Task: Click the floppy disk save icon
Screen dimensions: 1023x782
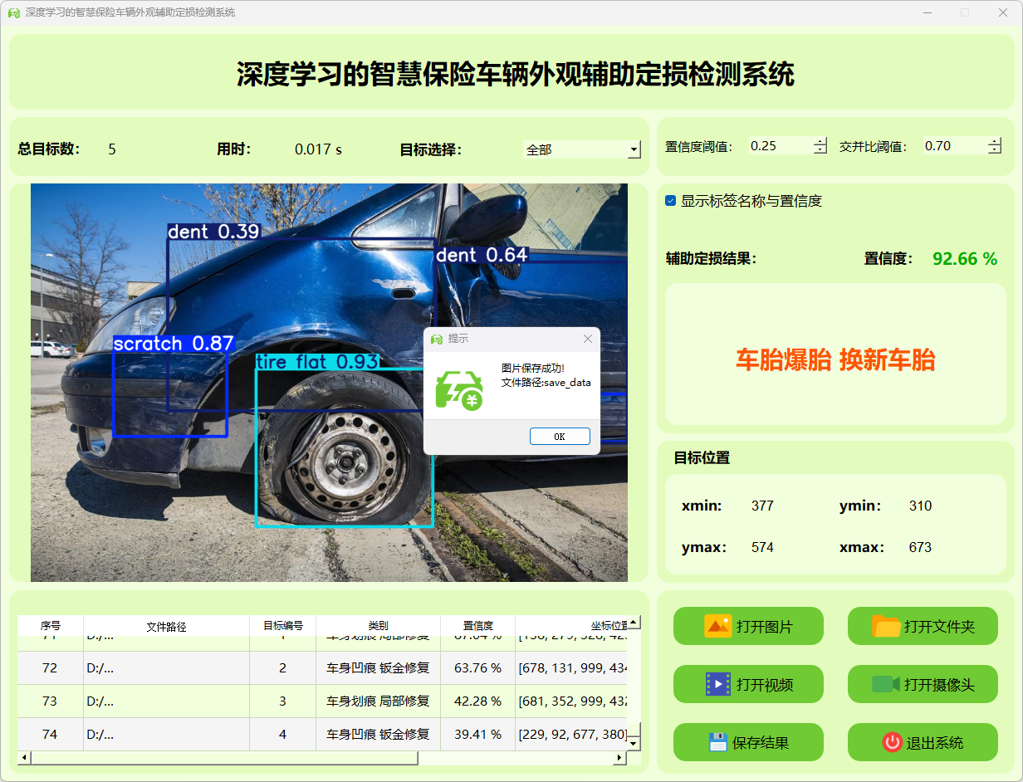Action: (717, 742)
